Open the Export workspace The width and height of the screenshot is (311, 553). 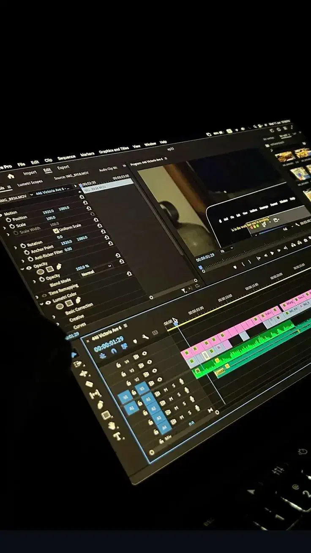[63, 167]
